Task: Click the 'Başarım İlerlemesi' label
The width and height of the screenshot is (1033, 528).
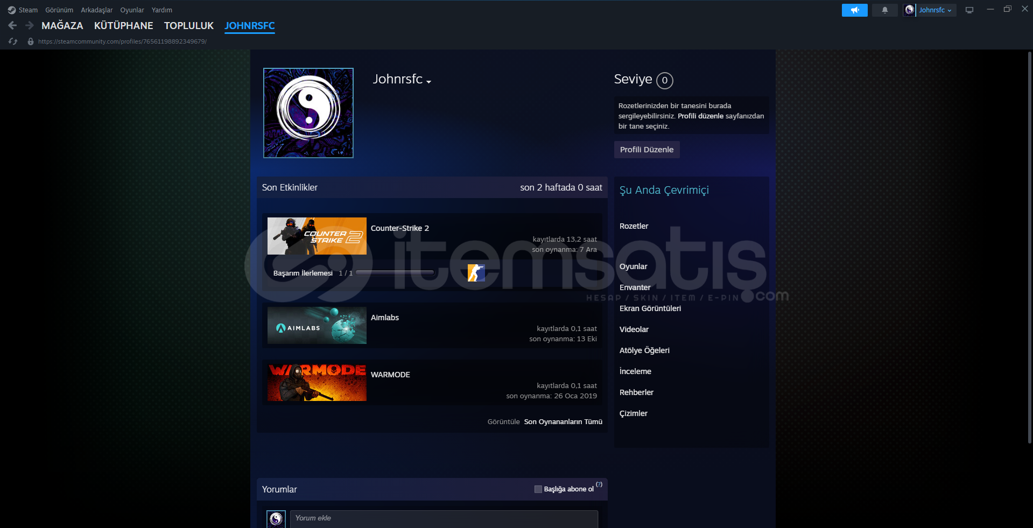Action: pos(303,273)
